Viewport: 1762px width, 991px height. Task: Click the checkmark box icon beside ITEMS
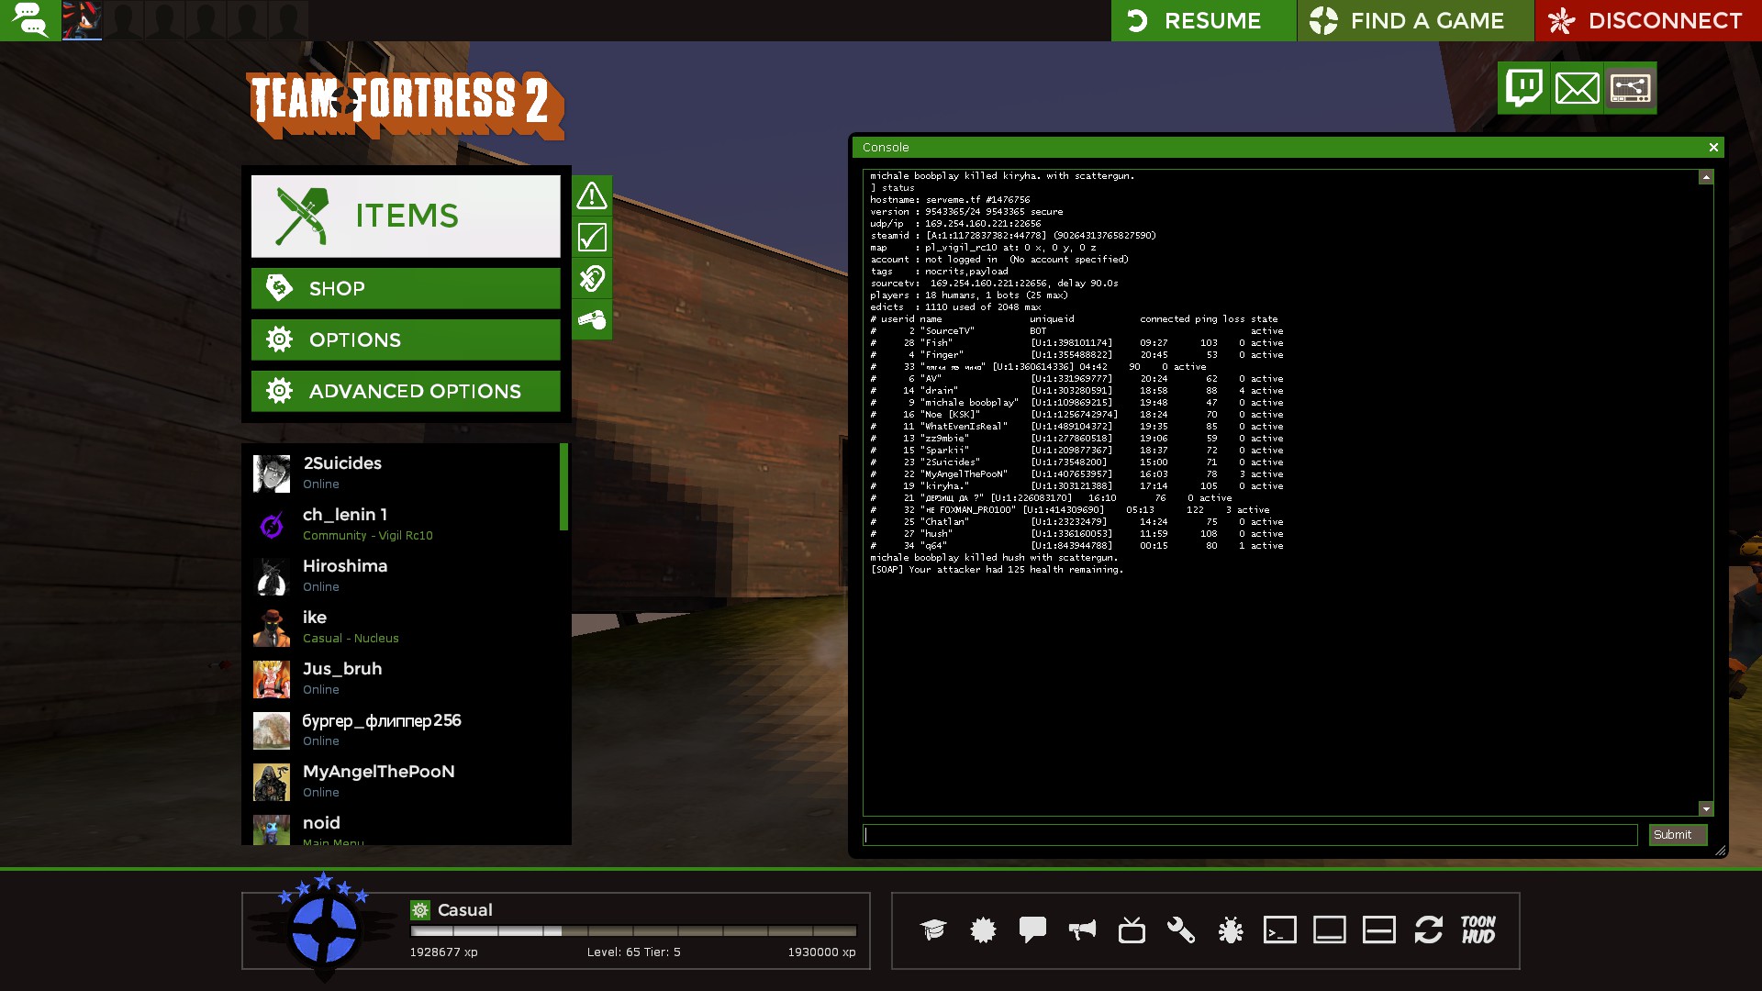[592, 238]
